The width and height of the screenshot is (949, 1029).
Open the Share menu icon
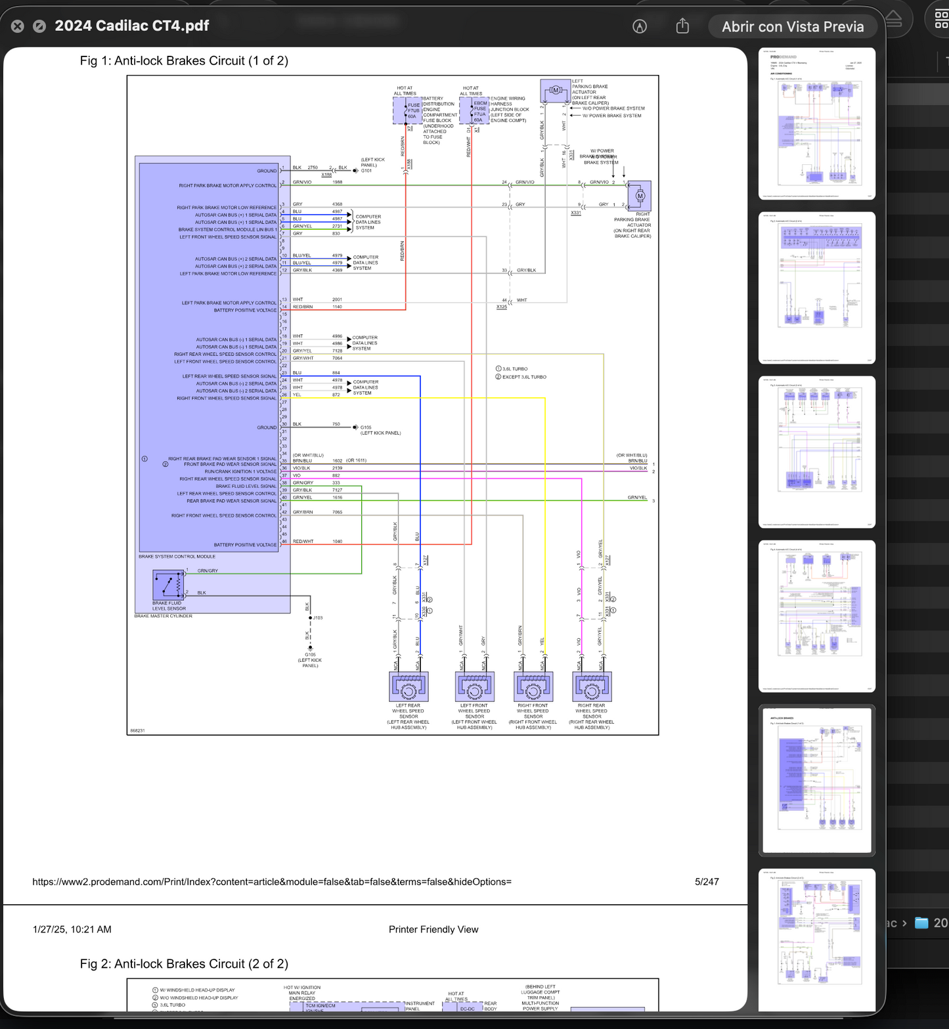682,26
